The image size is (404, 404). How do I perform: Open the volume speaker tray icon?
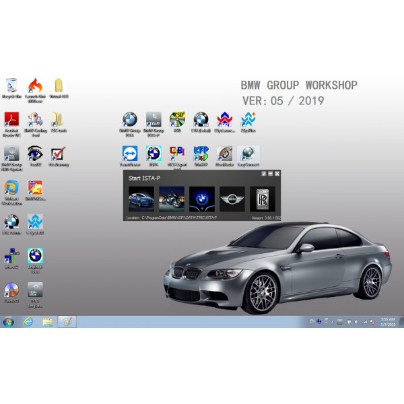tap(357, 322)
